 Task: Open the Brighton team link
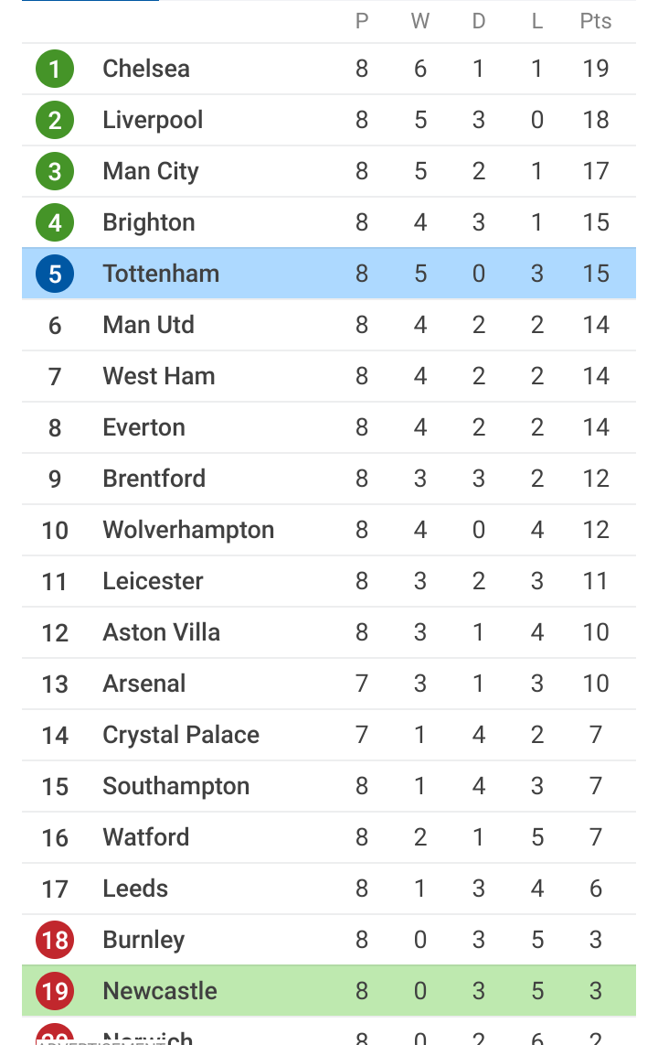[148, 222]
